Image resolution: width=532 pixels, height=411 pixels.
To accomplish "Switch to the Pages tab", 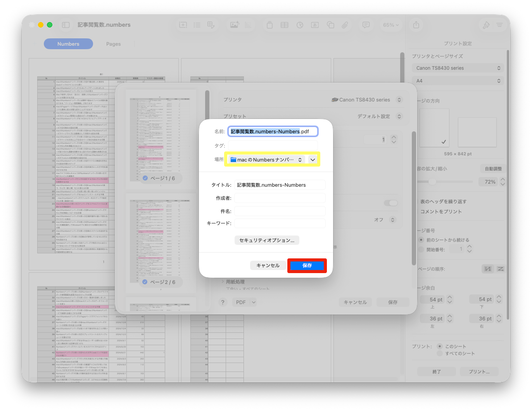I will click(x=114, y=44).
